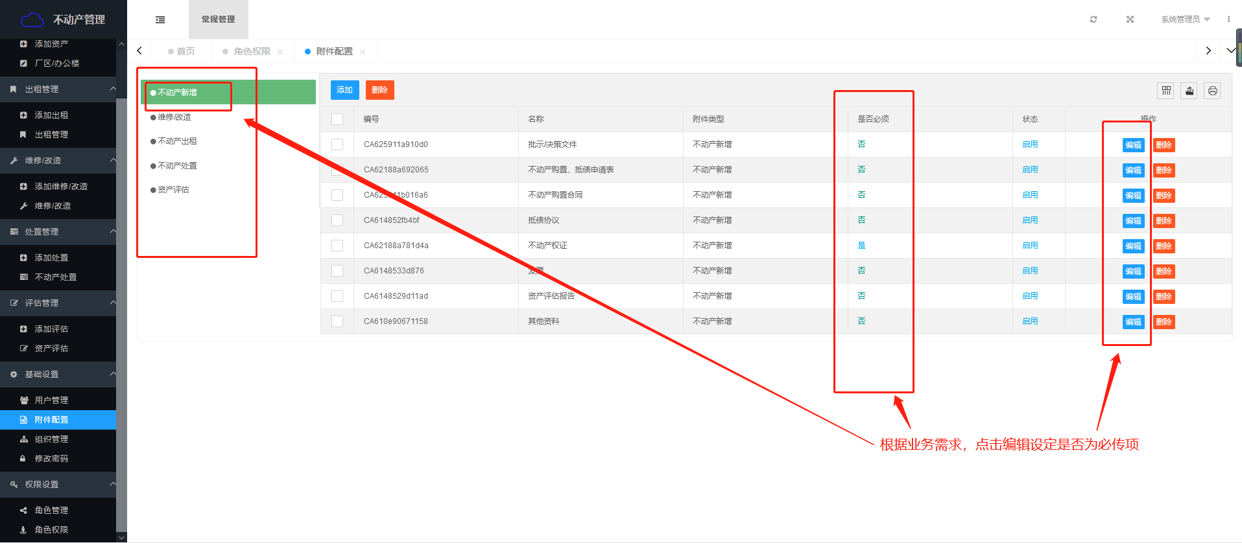
Task: Close the 附件配置 tab
Action: pyautogui.click(x=363, y=52)
